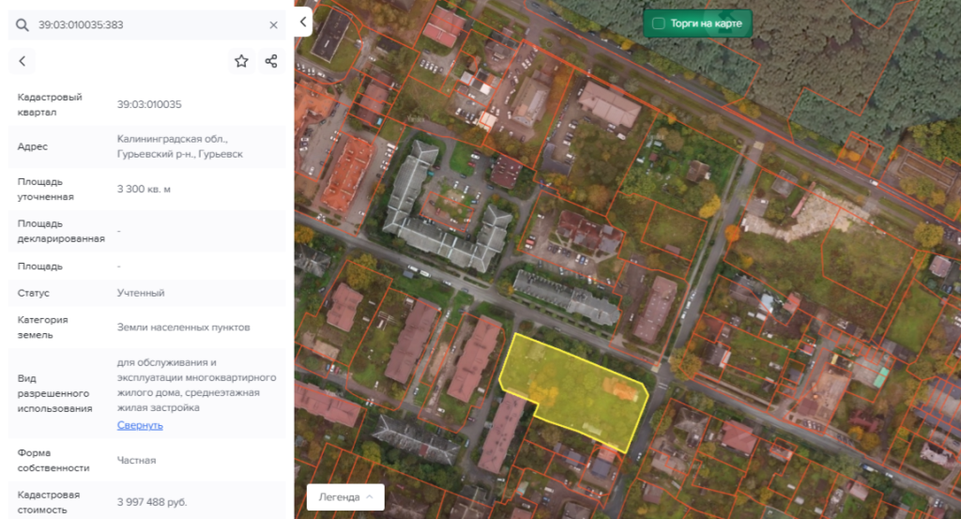The height and width of the screenshot is (519, 961).
Task: Click the Частная ownership value
Action: [x=136, y=460]
